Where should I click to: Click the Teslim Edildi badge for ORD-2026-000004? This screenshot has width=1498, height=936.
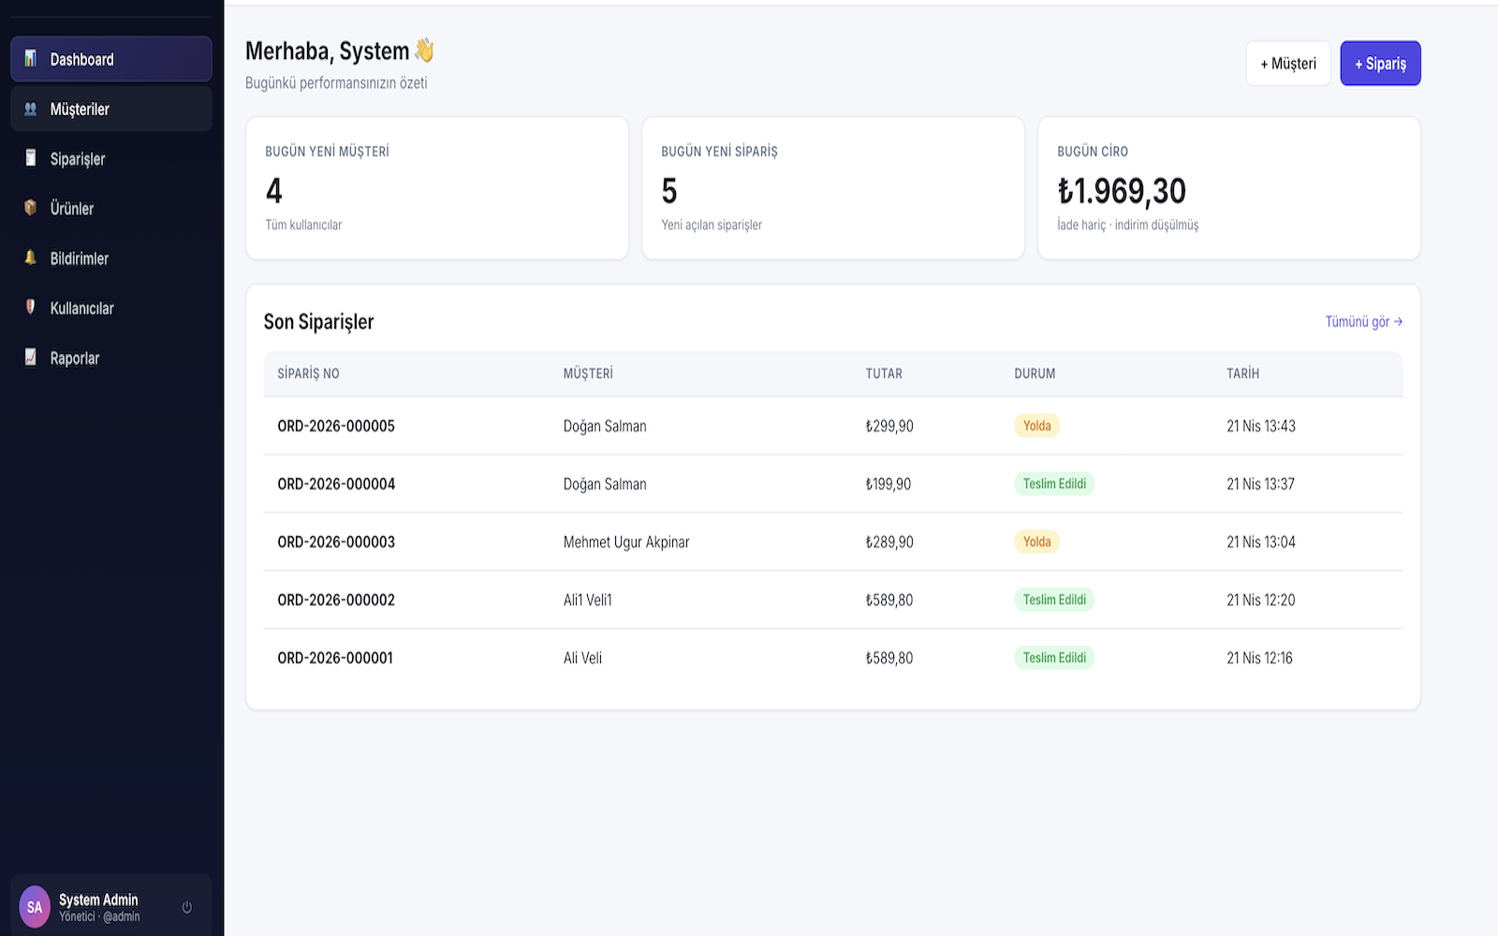(1054, 484)
